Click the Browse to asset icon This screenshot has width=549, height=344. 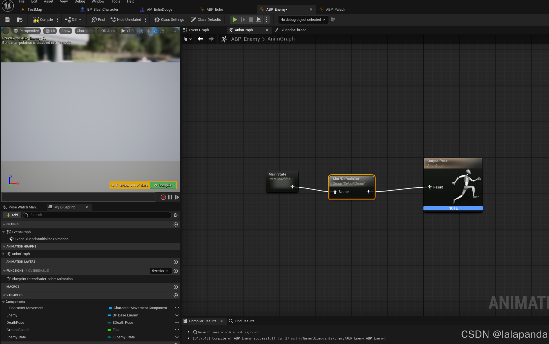19,20
